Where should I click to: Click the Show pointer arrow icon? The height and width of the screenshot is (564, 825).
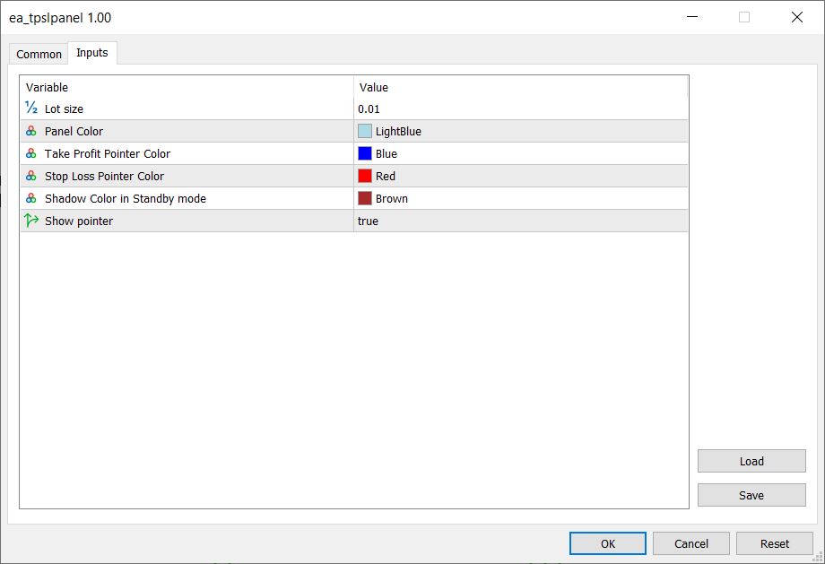click(31, 221)
